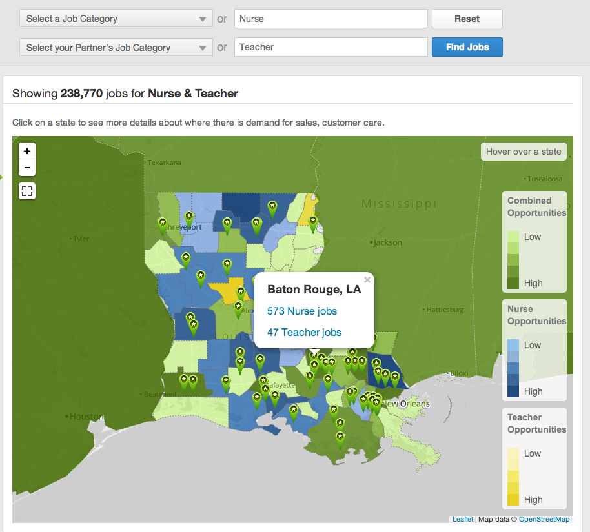The image size is (590, 532).
Task: Zoom in on the map
Action: (27, 151)
